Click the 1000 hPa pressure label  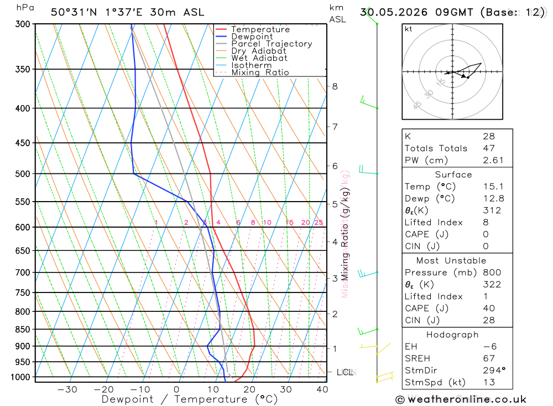click(21, 377)
